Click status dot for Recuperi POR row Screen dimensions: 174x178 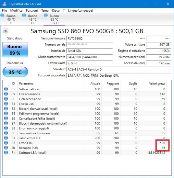pyautogui.click(x=6, y=148)
